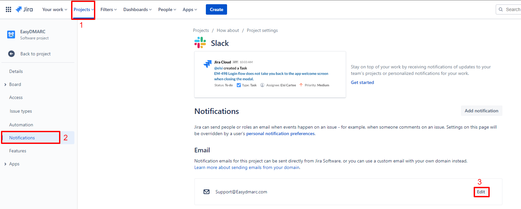Click the 'Status: To do' text in preview

tap(223, 85)
